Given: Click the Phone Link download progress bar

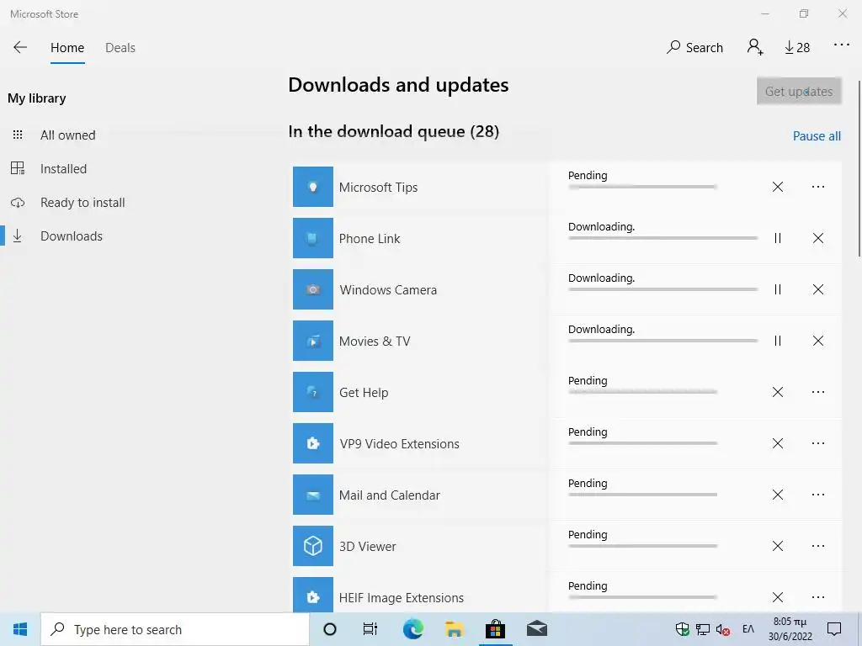Looking at the screenshot, I should [x=663, y=238].
